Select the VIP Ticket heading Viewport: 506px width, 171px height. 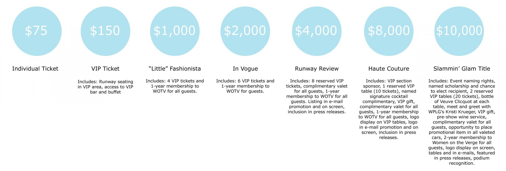click(105, 69)
